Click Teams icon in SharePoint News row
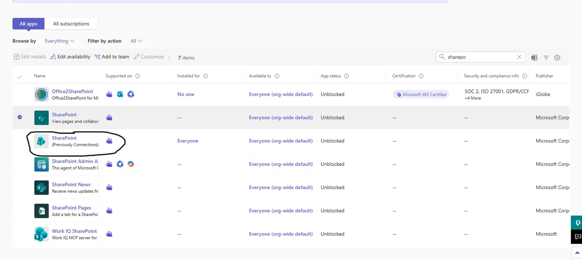 tap(109, 187)
